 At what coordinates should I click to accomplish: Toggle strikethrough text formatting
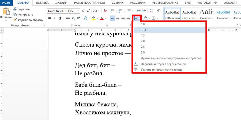point(68,18)
